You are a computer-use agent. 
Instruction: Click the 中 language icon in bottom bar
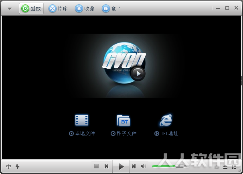[x=9, y=166]
